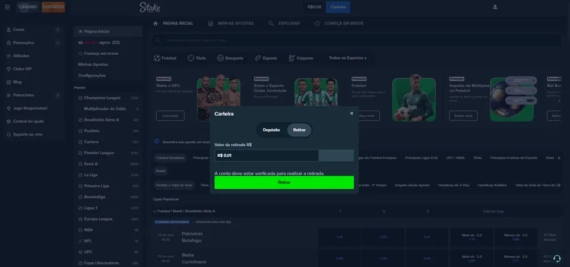The height and width of the screenshot is (267, 570).
Task: Switch to Depósito in wallet toggle
Action: pos(271,130)
